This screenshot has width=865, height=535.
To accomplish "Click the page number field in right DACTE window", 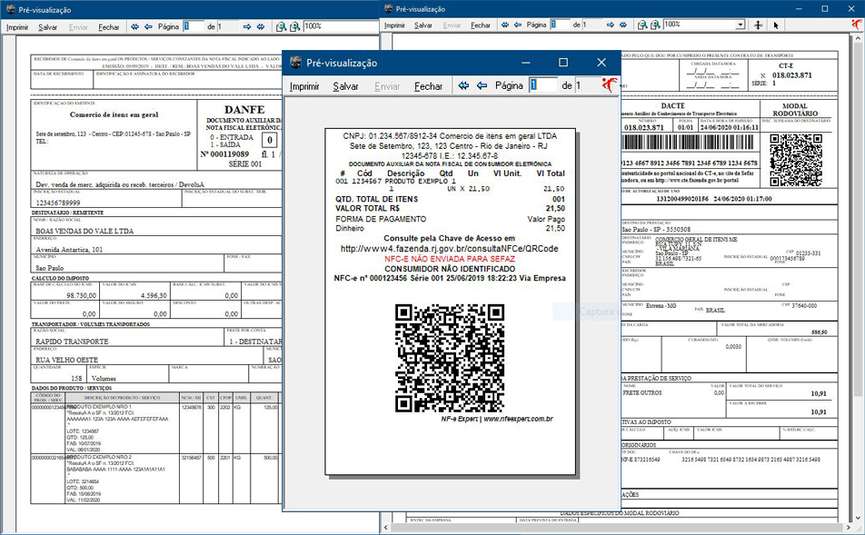I will coord(560,25).
